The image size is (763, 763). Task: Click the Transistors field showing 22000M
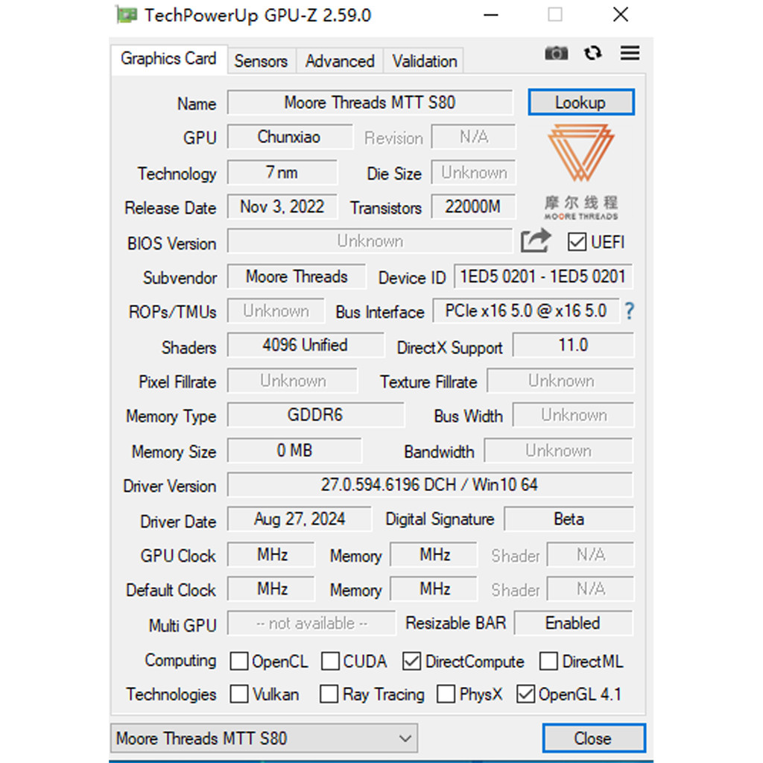[x=473, y=207]
